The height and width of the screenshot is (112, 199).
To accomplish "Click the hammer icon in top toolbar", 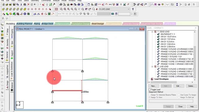I will [x=54, y=5].
